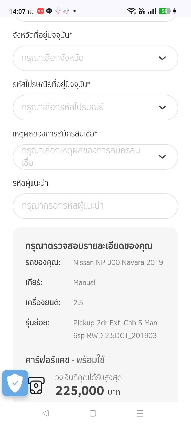Tap the Wi-Fi status icon
This screenshot has width=191, height=425.
tap(131, 11)
